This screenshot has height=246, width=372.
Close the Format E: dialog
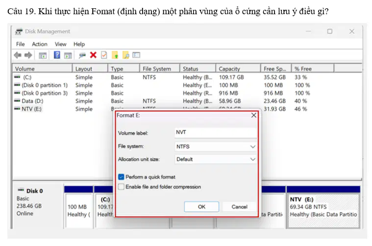253,115
